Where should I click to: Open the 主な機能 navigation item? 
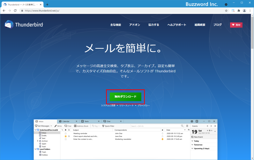[x=116, y=25]
